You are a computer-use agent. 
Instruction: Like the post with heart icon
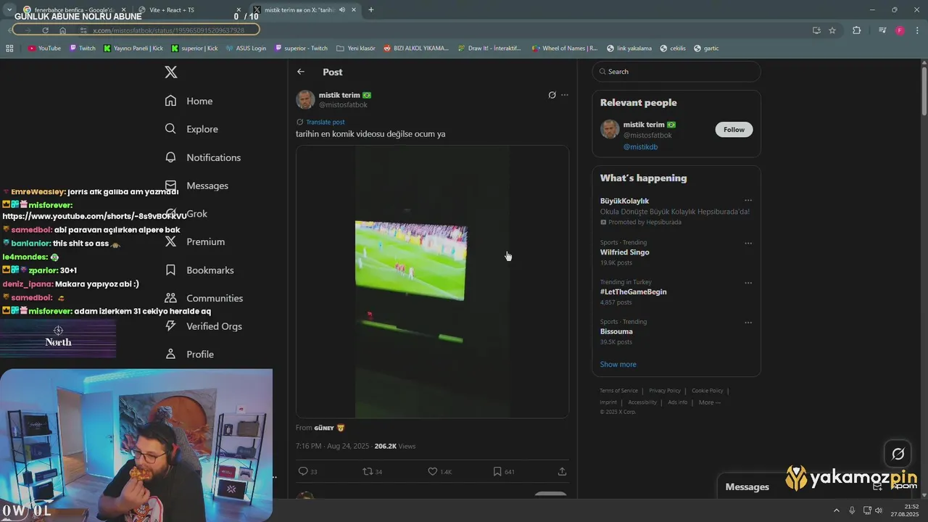coord(432,471)
